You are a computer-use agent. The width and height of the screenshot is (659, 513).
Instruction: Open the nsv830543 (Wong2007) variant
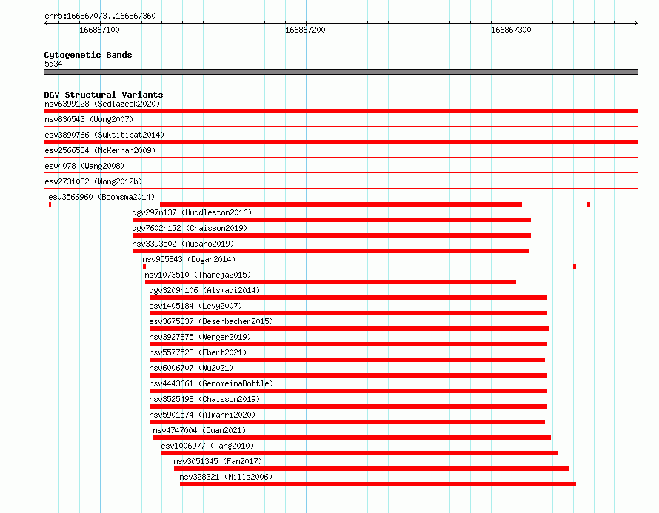89,119
